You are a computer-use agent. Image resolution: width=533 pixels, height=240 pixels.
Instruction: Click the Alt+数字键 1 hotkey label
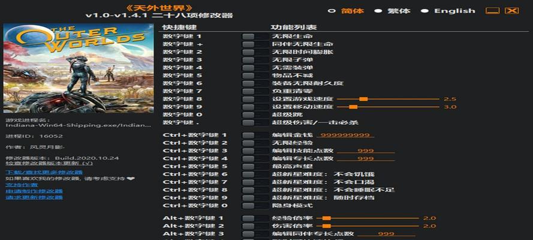click(193, 218)
